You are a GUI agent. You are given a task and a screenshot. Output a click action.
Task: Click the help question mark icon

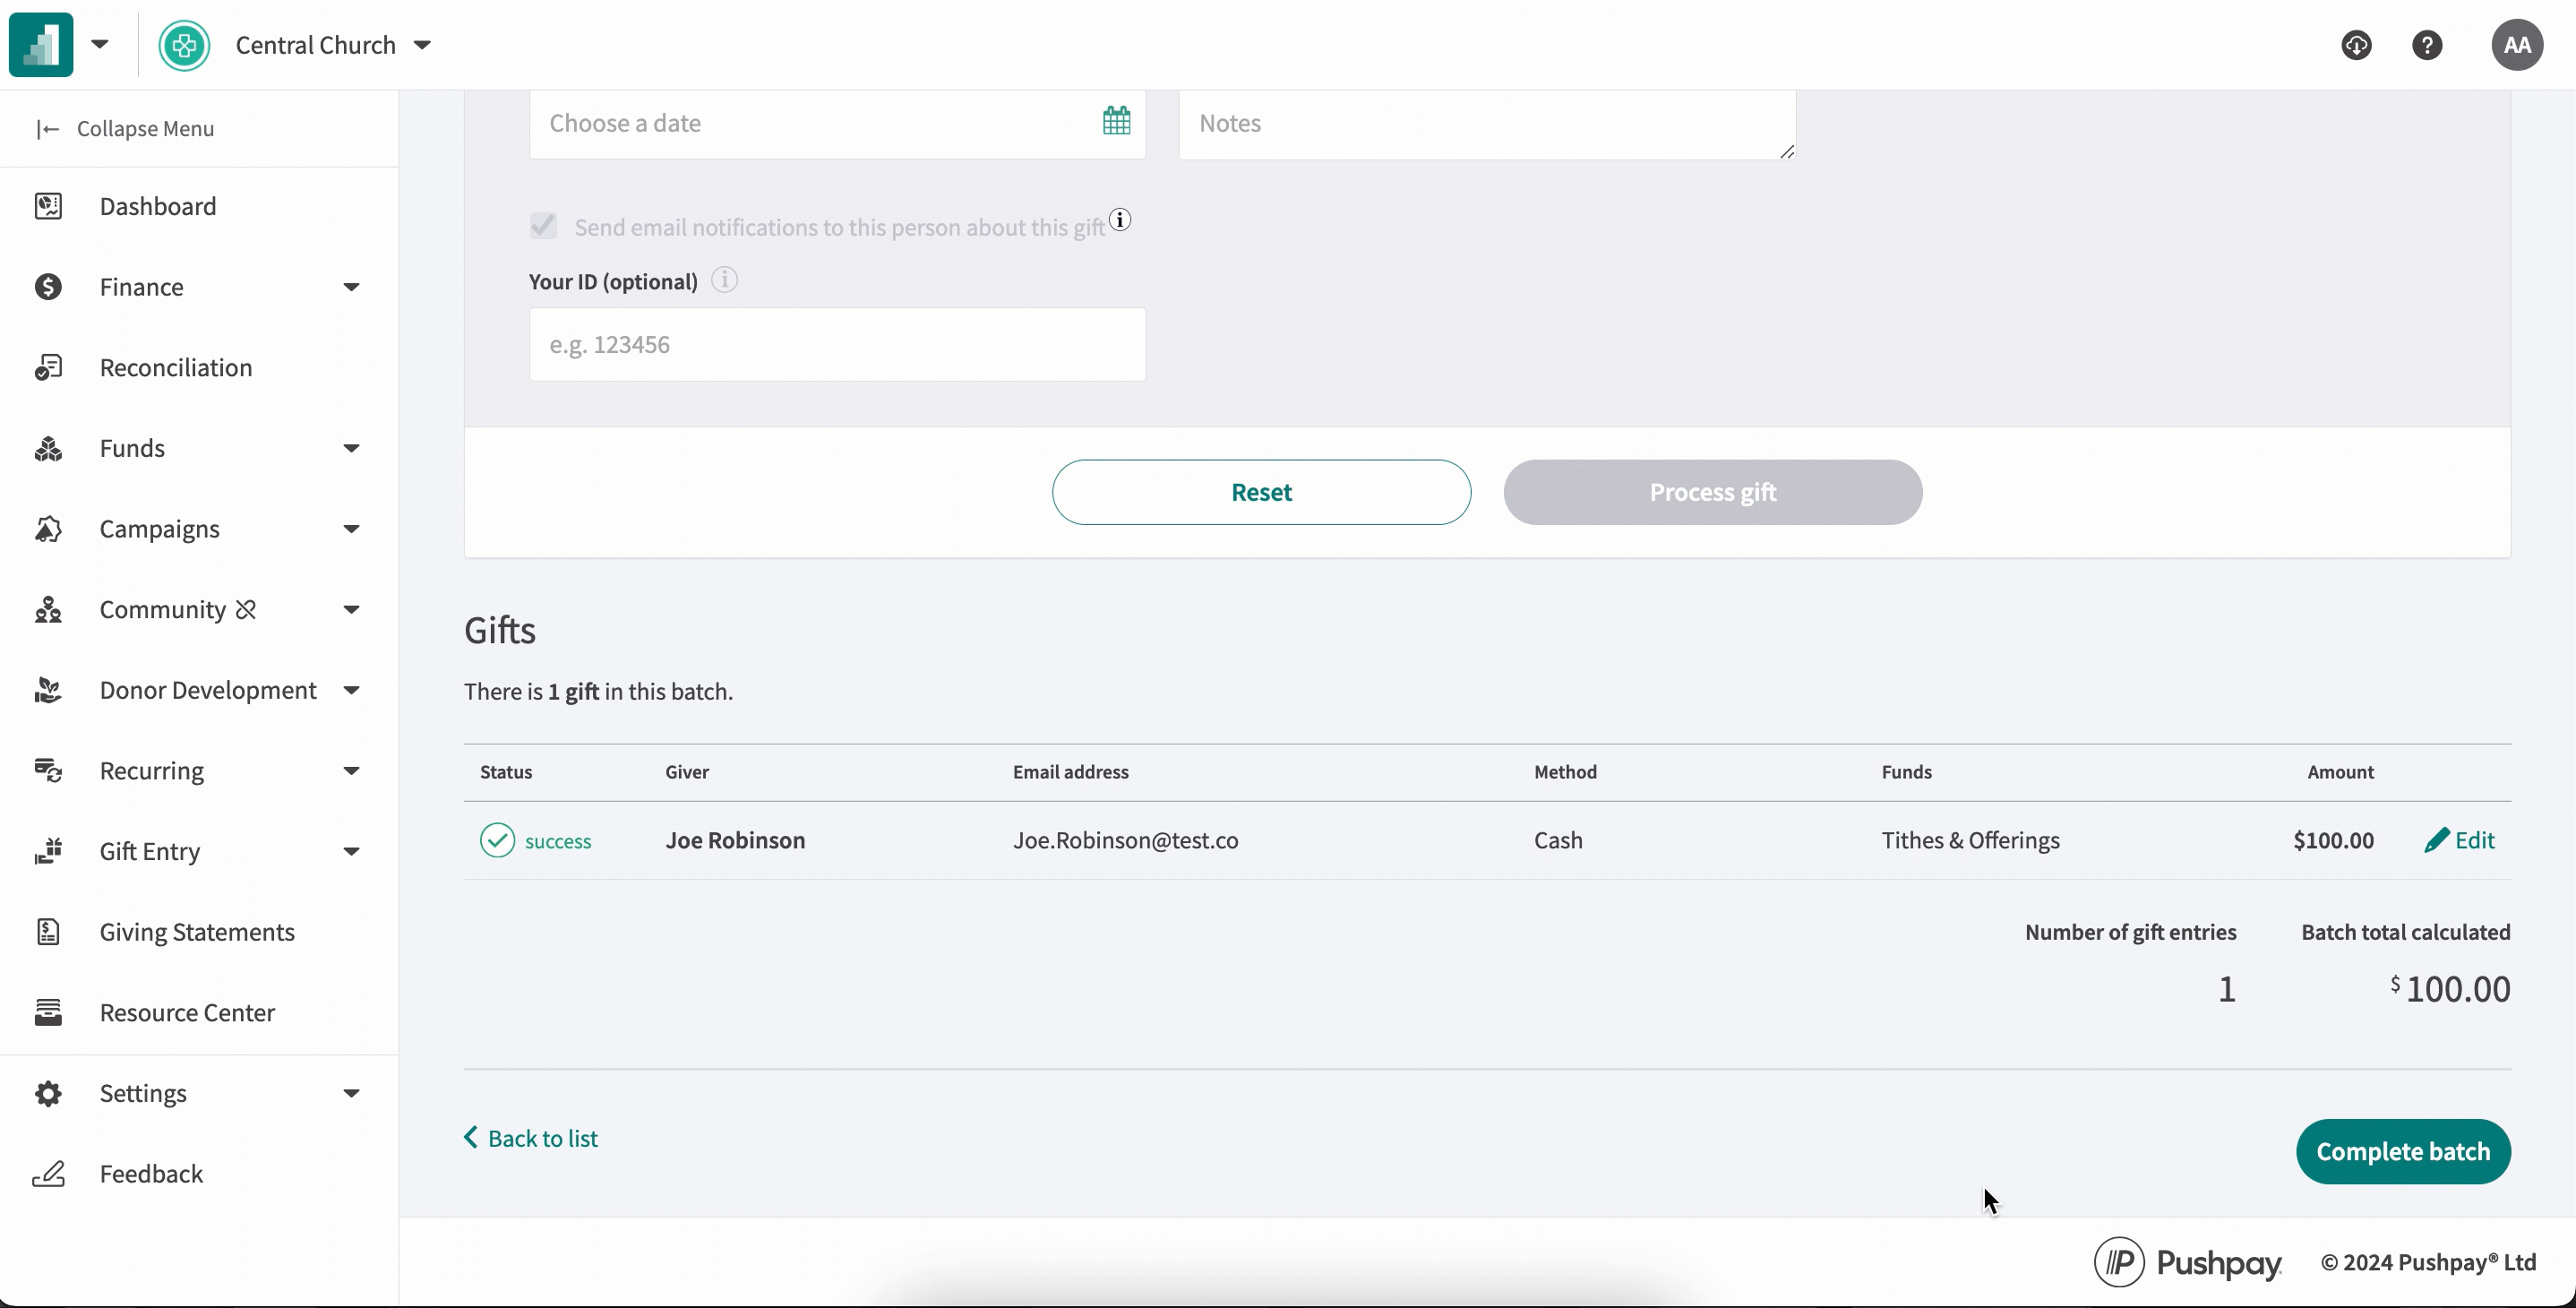click(2429, 45)
